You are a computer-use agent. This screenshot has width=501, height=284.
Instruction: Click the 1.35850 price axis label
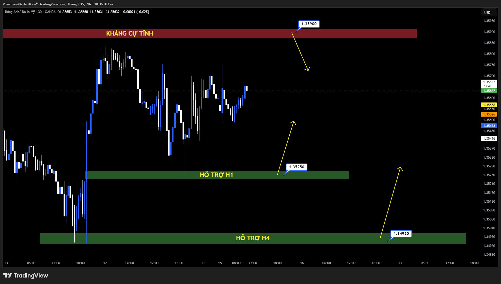[x=489, y=43]
